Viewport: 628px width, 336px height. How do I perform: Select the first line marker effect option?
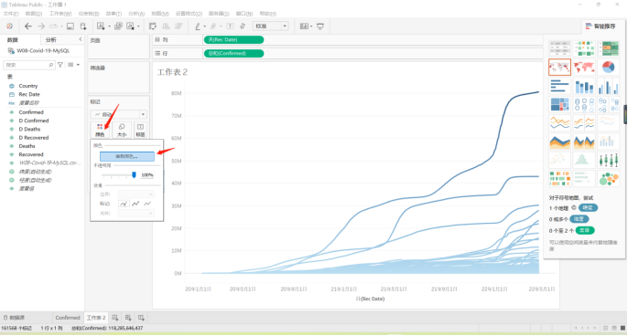tap(124, 204)
